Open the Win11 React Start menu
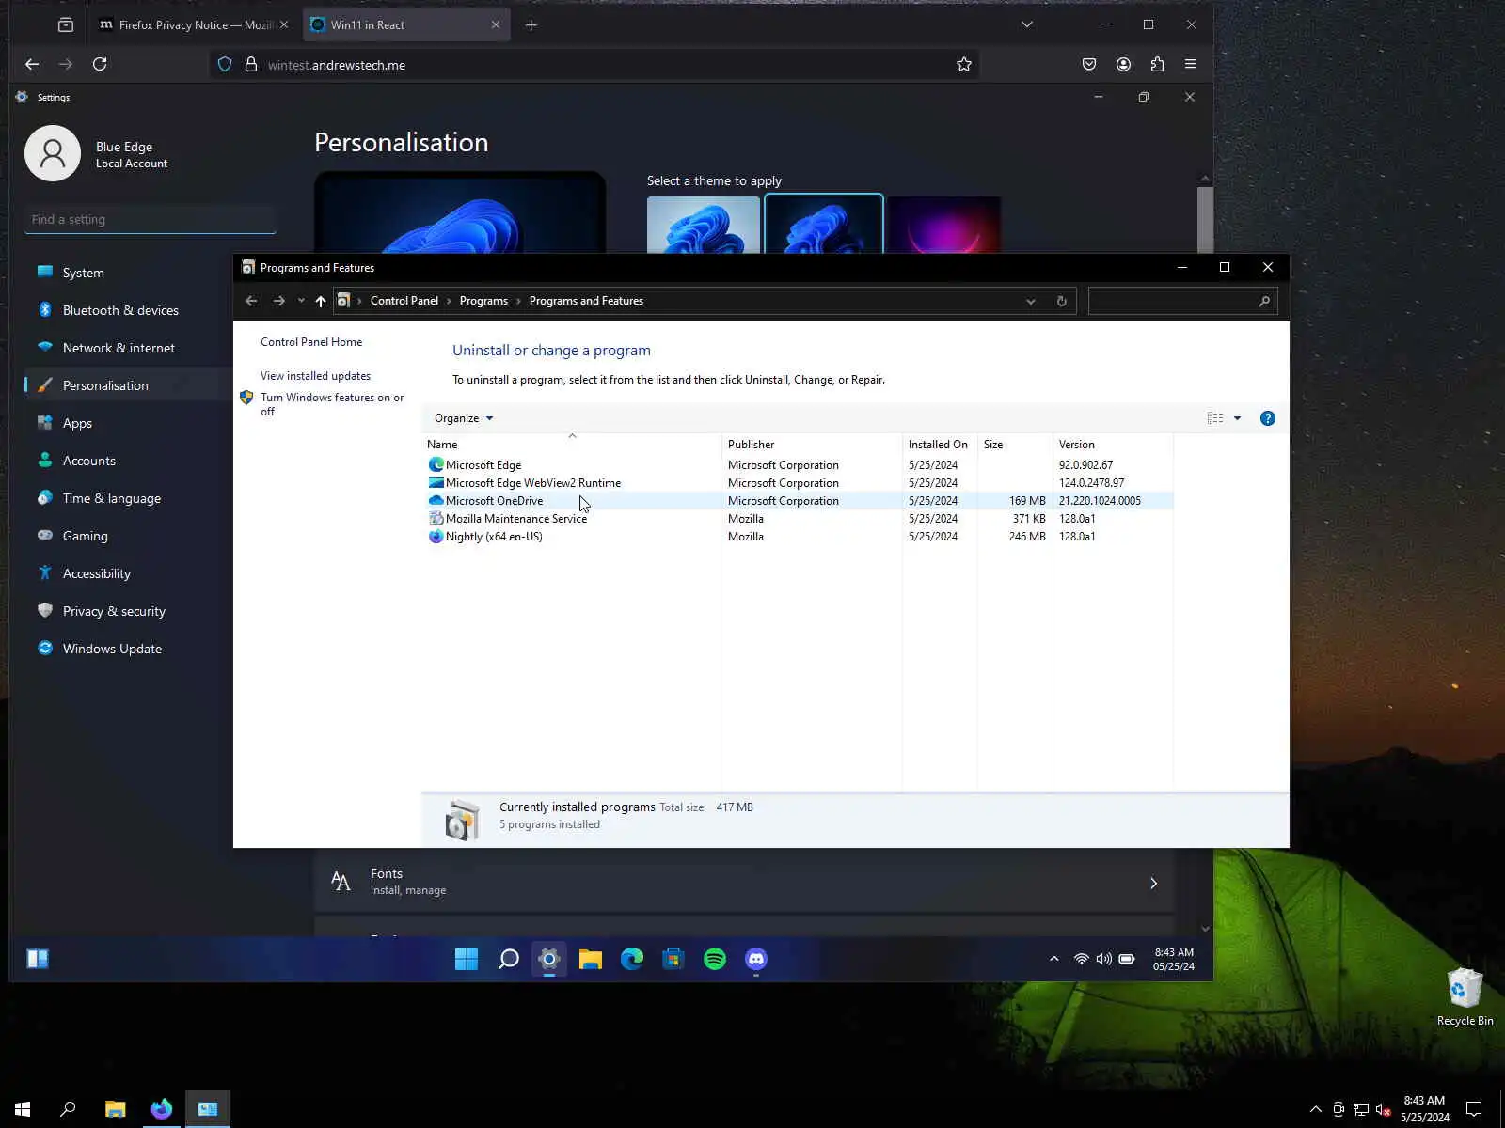The height and width of the screenshot is (1128, 1505). (x=467, y=959)
